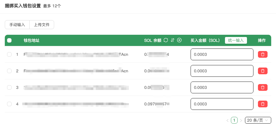This screenshot has height=132, width=276.
Task: Select the checkbox for wallet row 4
Action: pyautogui.click(x=9, y=104)
